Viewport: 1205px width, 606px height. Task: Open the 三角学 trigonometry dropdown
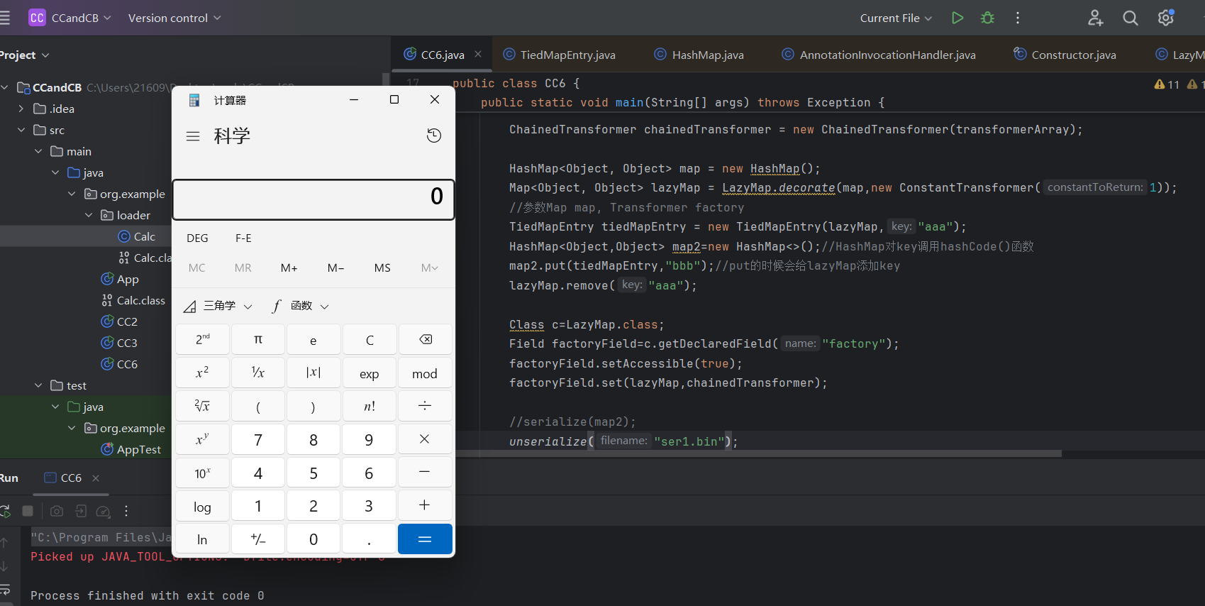(218, 306)
